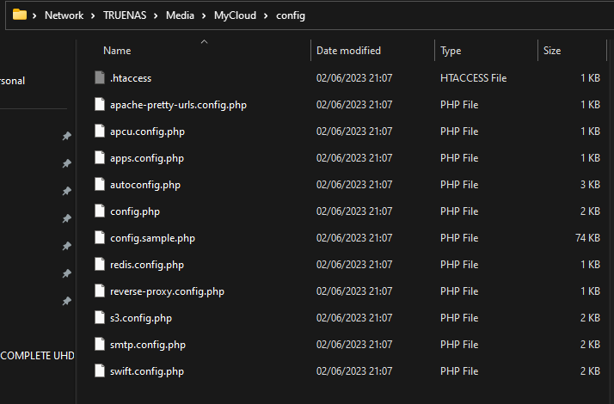Click the autoconfig.php file icon

(100, 184)
